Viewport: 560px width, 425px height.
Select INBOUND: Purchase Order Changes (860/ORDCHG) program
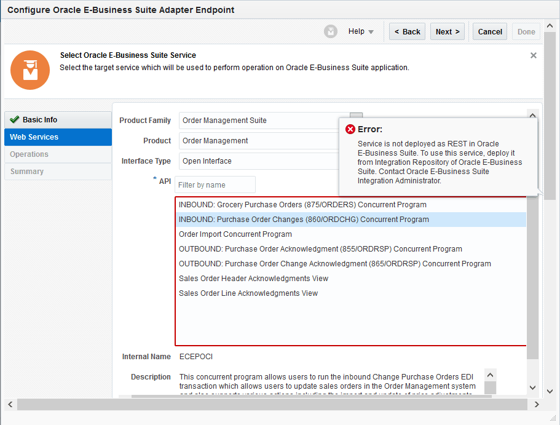pyautogui.click(x=351, y=220)
